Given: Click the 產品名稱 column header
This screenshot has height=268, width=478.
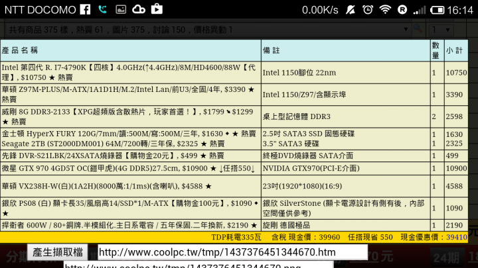Looking at the screenshot, I should click(131, 50).
